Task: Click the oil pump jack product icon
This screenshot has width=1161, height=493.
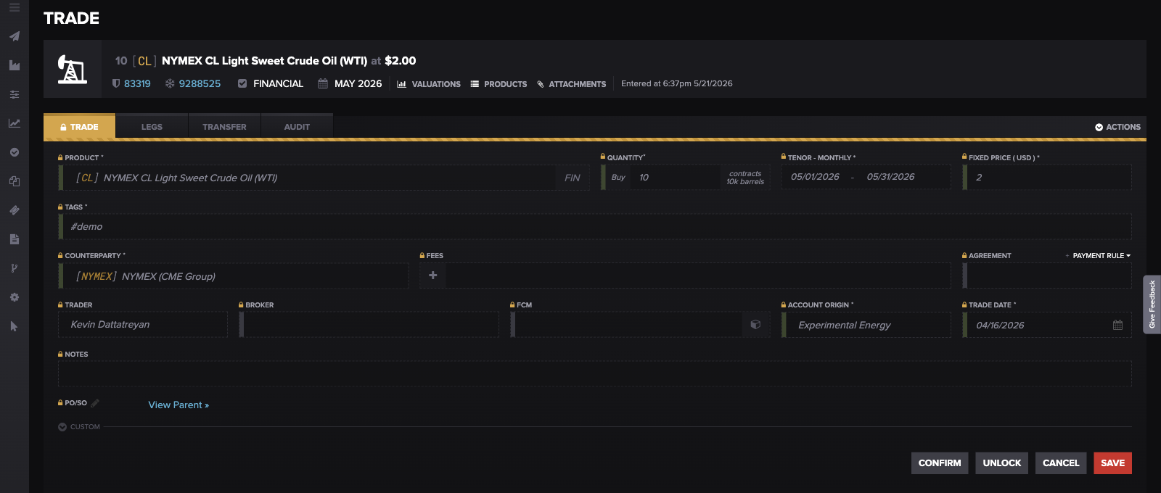Action: click(x=72, y=69)
